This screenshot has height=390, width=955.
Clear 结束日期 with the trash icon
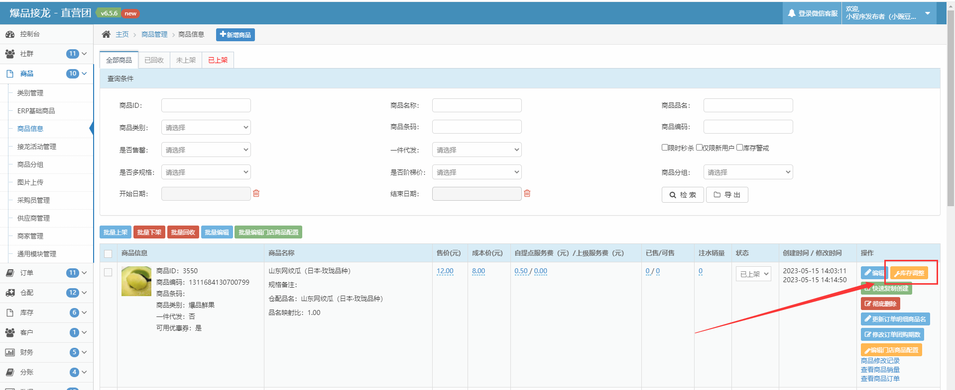coord(527,193)
